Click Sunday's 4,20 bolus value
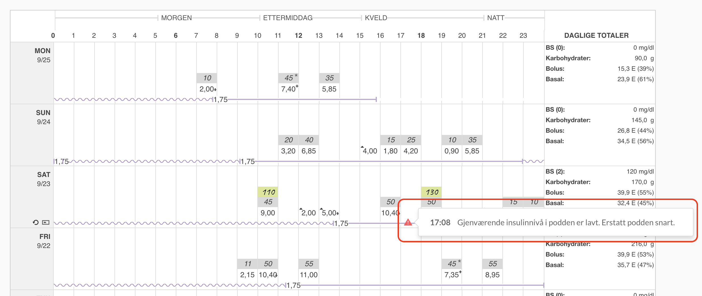The width and height of the screenshot is (702, 296). point(411,151)
